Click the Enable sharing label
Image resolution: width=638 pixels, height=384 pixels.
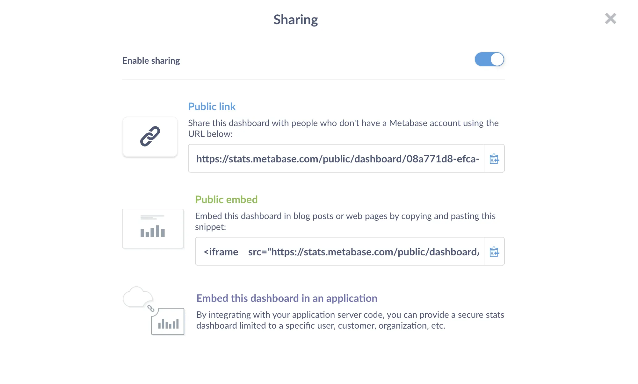coord(151,60)
